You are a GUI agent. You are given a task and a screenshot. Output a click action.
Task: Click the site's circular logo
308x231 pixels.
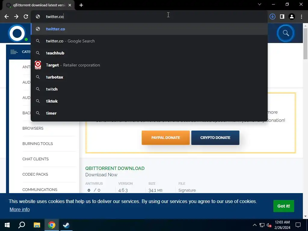17,33
